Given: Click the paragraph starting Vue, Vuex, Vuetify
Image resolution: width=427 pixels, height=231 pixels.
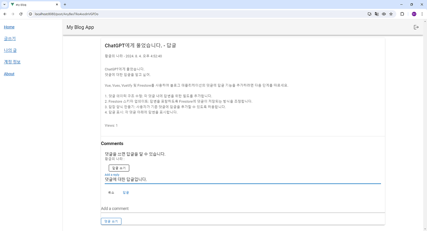Looking at the screenshot, I should click(x=196, y=85).
